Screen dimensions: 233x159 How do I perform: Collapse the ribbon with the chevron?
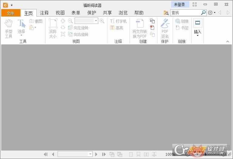point(228,41)
